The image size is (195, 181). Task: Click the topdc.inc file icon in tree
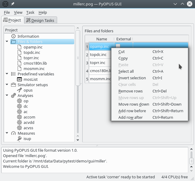(x=19, y=52)
